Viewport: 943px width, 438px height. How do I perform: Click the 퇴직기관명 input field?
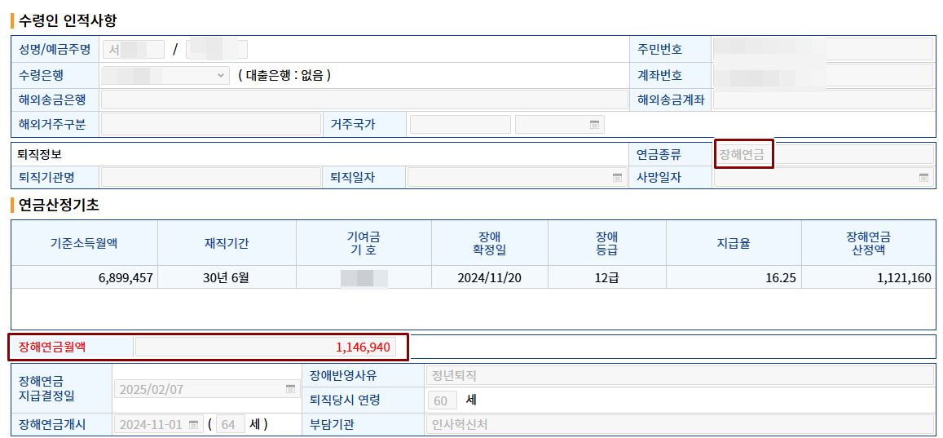point(211,178)
